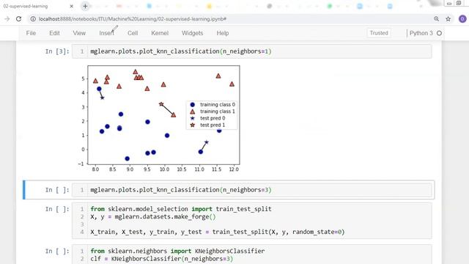The height and width of the screenshot is (264, 469).
Task: Click the line 'X, y = mglearn.datasets.make_forge()'
Action: coord(153,217)
